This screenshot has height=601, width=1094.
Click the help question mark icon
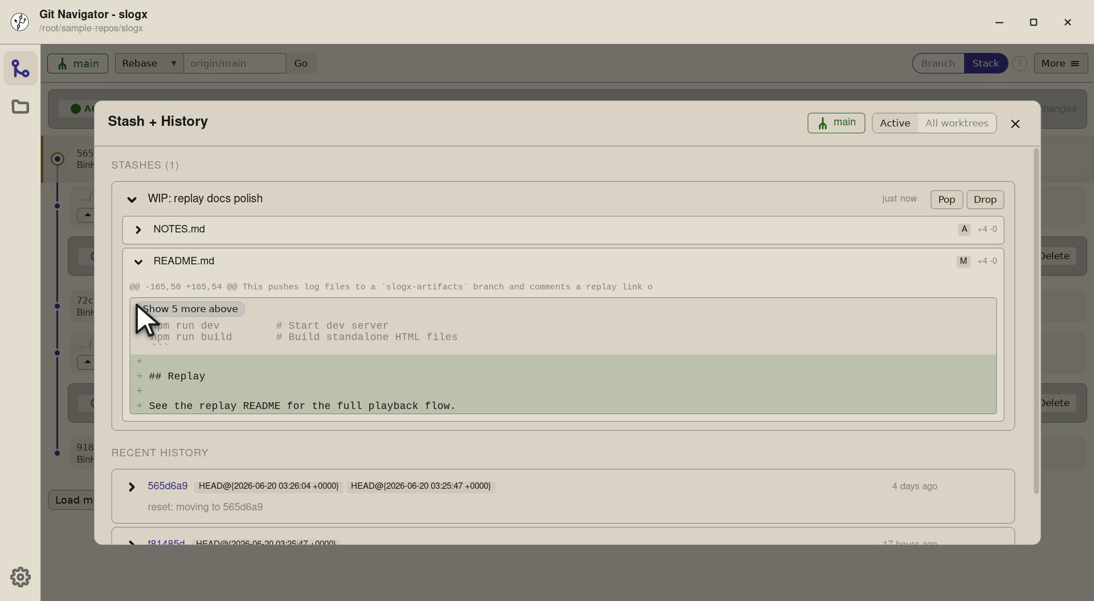coord(1019,63)
